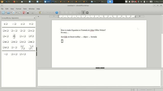
Task: Click the 'formula' word in the document
Action: pyautogui.click(x=94, y=37)
